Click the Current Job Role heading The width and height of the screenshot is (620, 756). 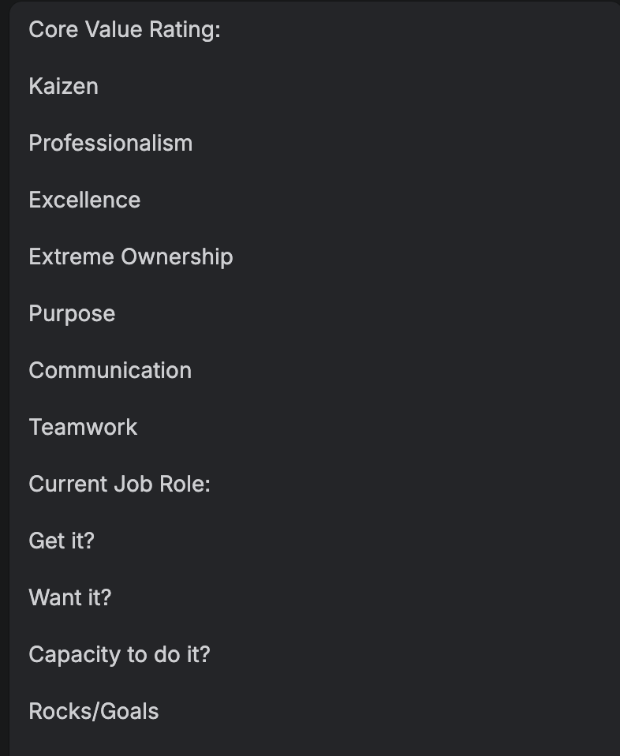tap(120, 484)
